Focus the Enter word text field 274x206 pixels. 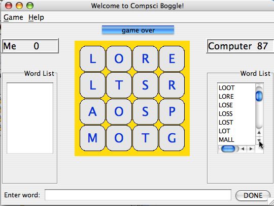(x=138, y=195)
